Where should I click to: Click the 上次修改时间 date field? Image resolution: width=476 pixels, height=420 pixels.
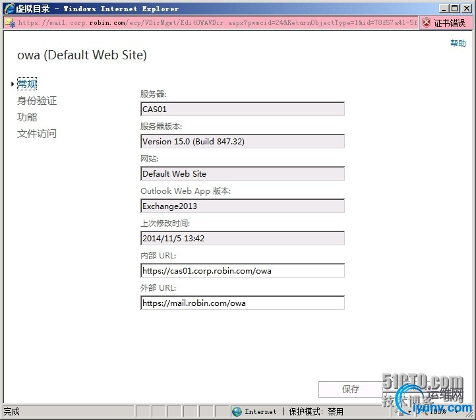[x=243, y=238]
